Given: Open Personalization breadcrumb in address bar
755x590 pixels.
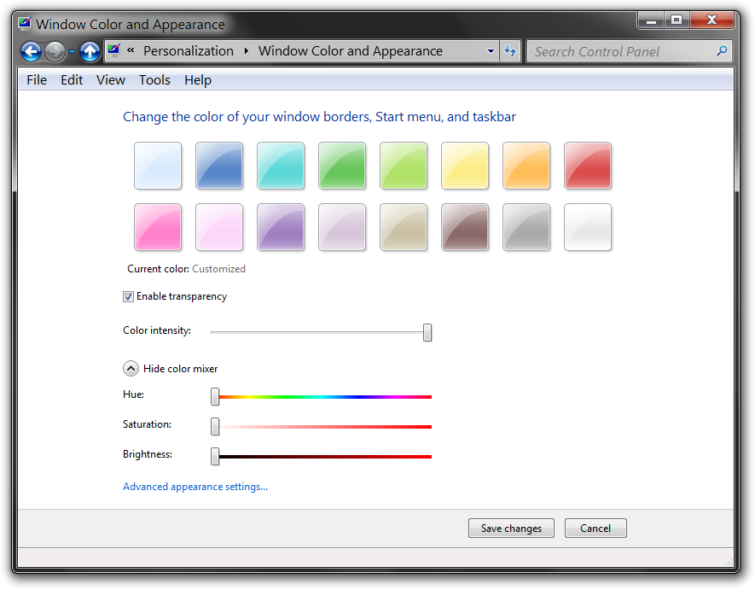Looking at the screenshot, I should [189, 50].
